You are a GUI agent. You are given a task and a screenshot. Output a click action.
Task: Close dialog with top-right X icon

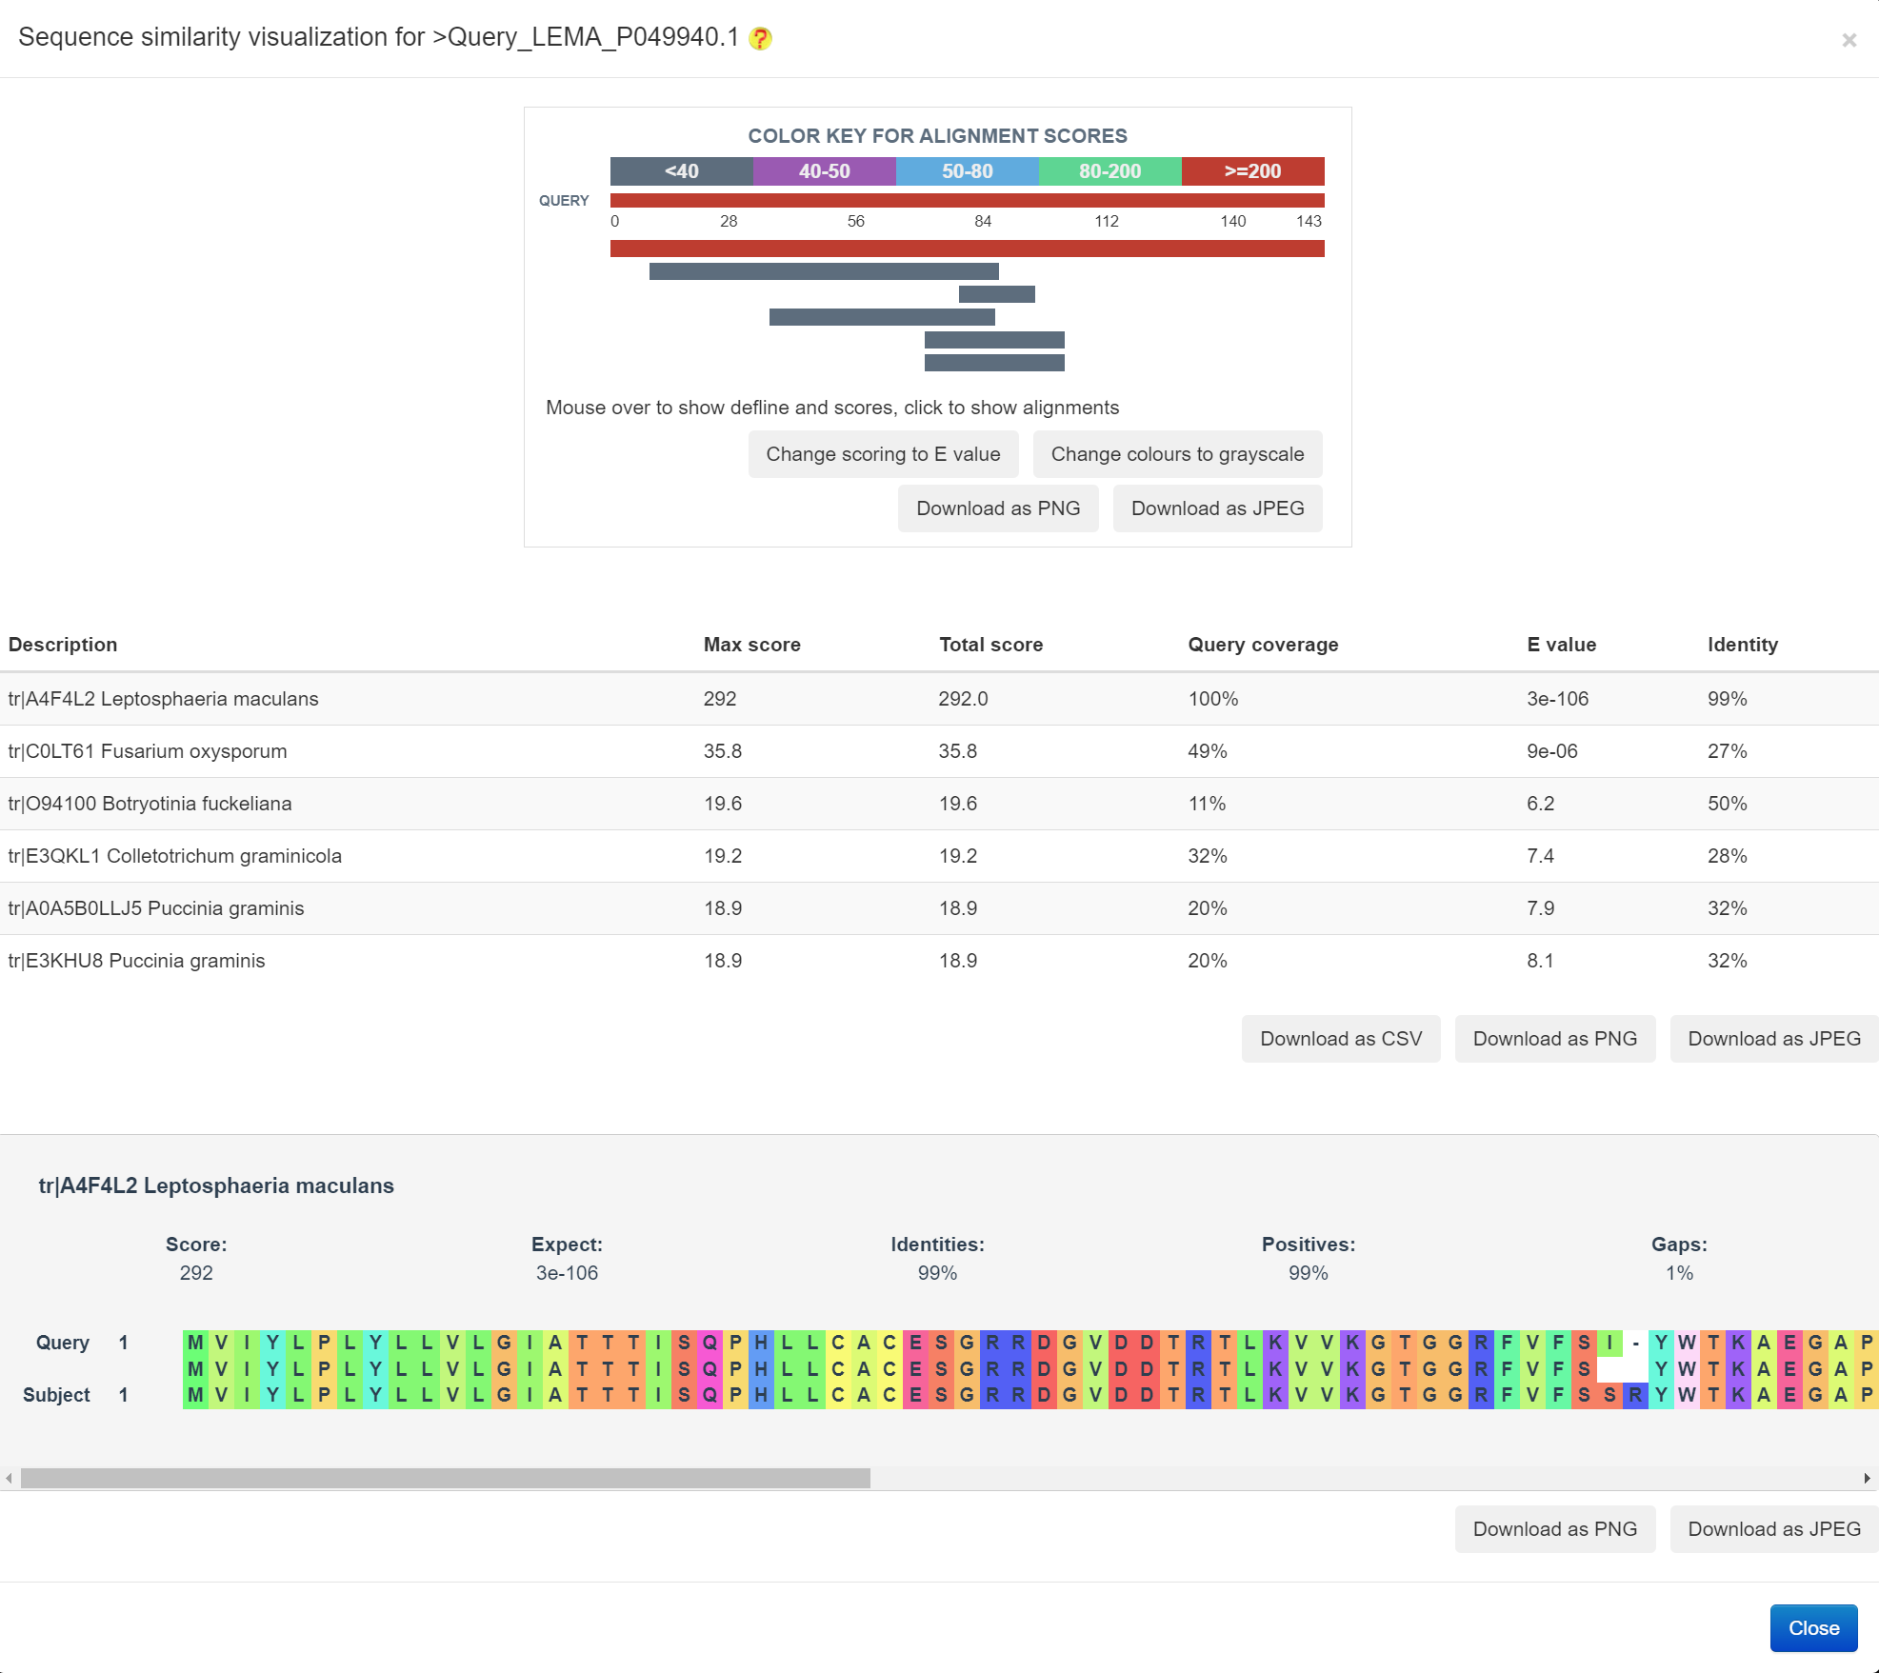click(1849, 40)
